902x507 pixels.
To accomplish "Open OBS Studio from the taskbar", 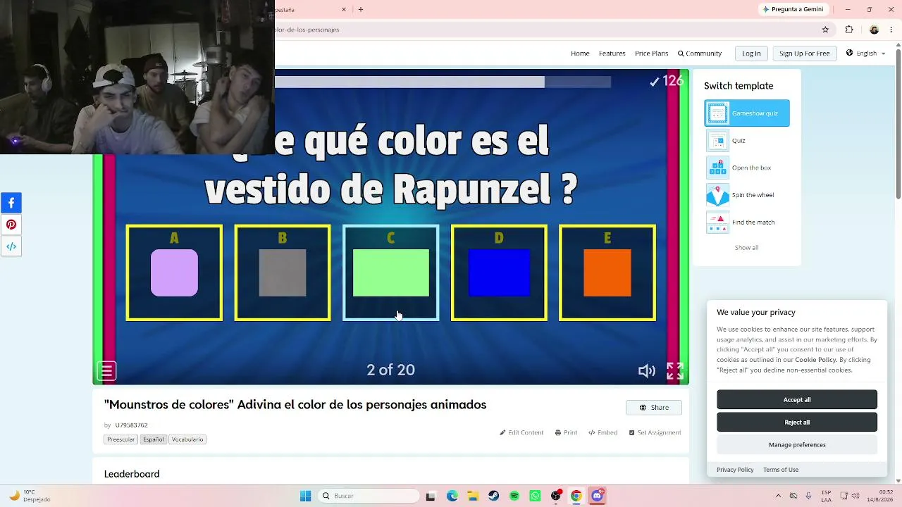I will pos(556,496).
